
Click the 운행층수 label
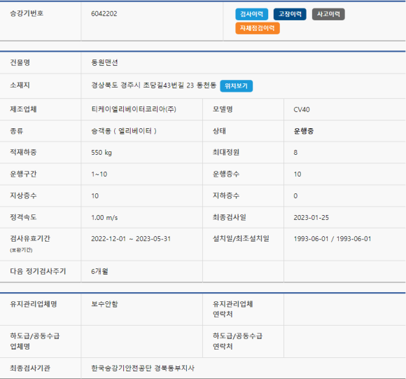pyautogui.click(x=226, y=174)
